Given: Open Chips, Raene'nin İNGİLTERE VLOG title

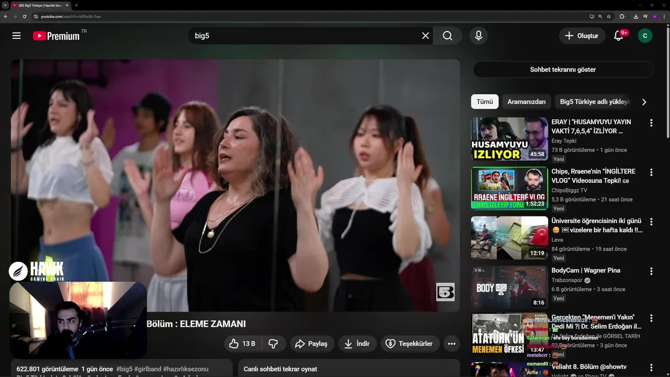Looking at the screenshot, I should [x=593, y=176].
